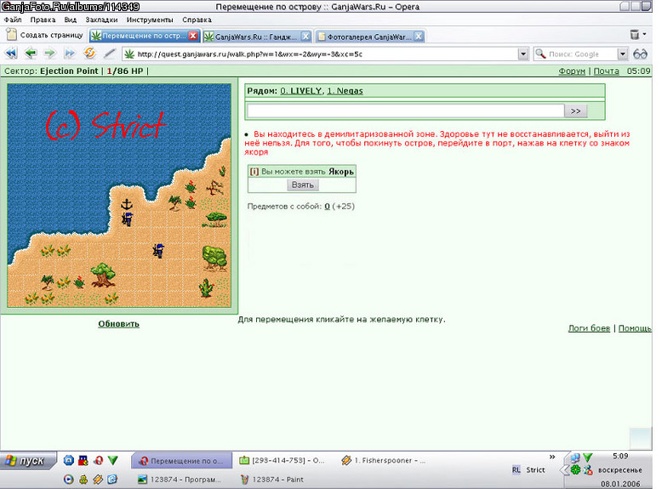Reload the page with the orange refresh icon
Screen dimensions: 662x489
pos(89,54)
